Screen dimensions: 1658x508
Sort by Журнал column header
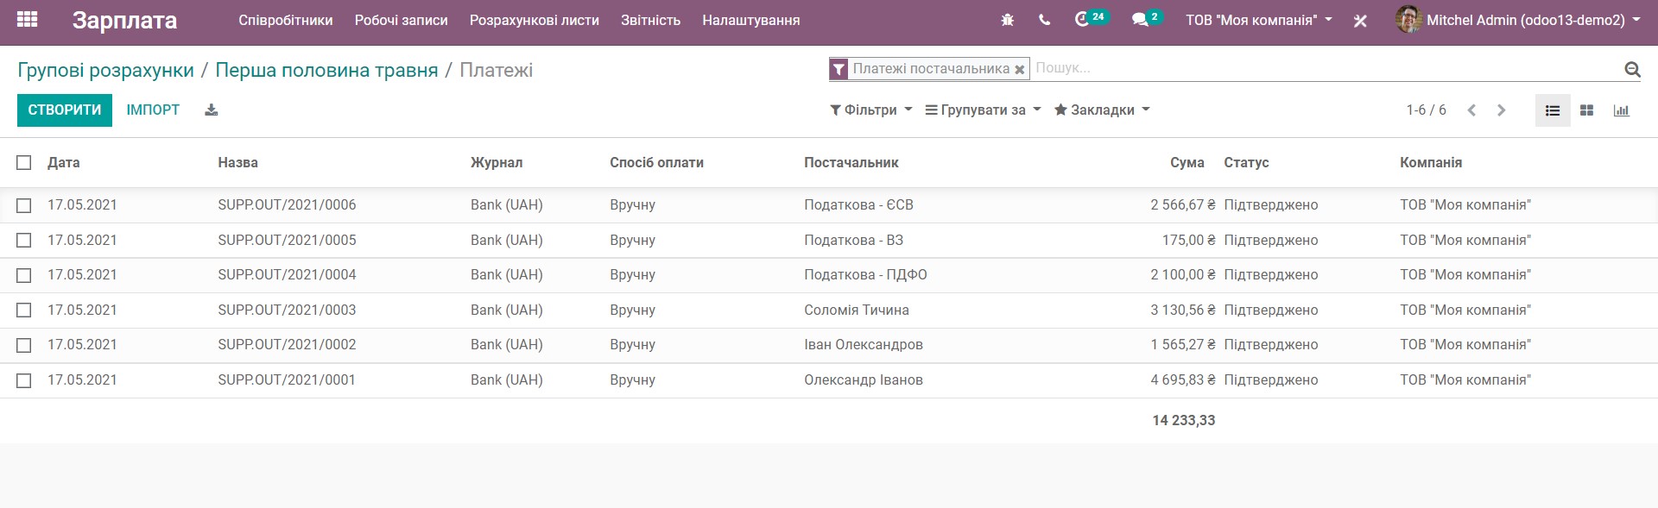coord(497,162)
